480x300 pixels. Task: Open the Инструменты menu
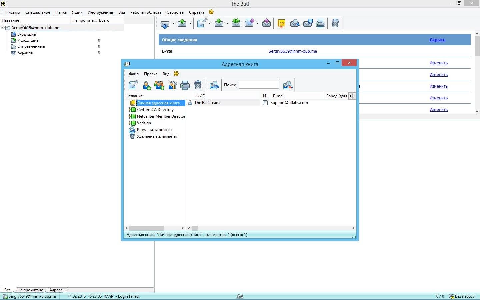click(x=100, y=12)
